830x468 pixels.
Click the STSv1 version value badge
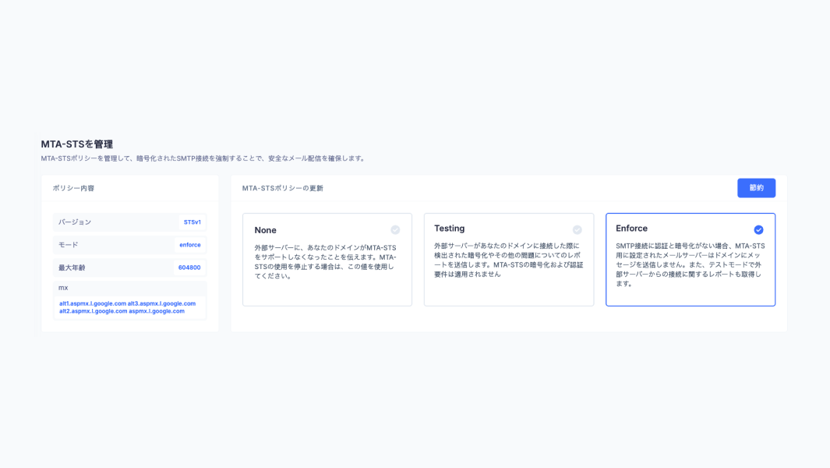(192, 222)
